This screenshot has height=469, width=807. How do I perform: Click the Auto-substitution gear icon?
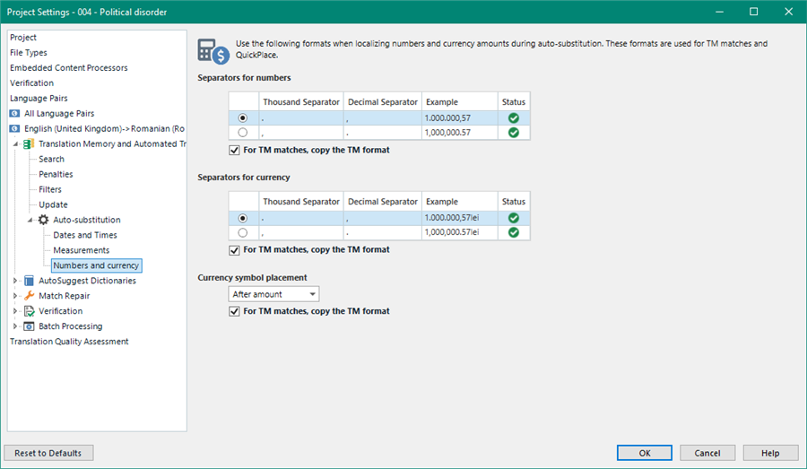pyautogui.click(x=44, y=220)
